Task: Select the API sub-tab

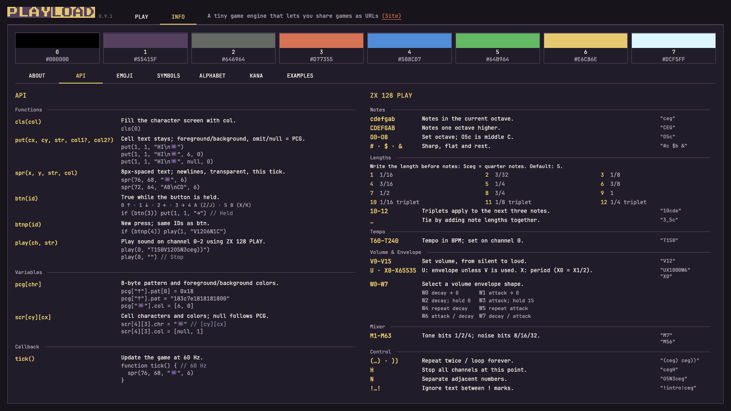Action: tap(81, 76)
